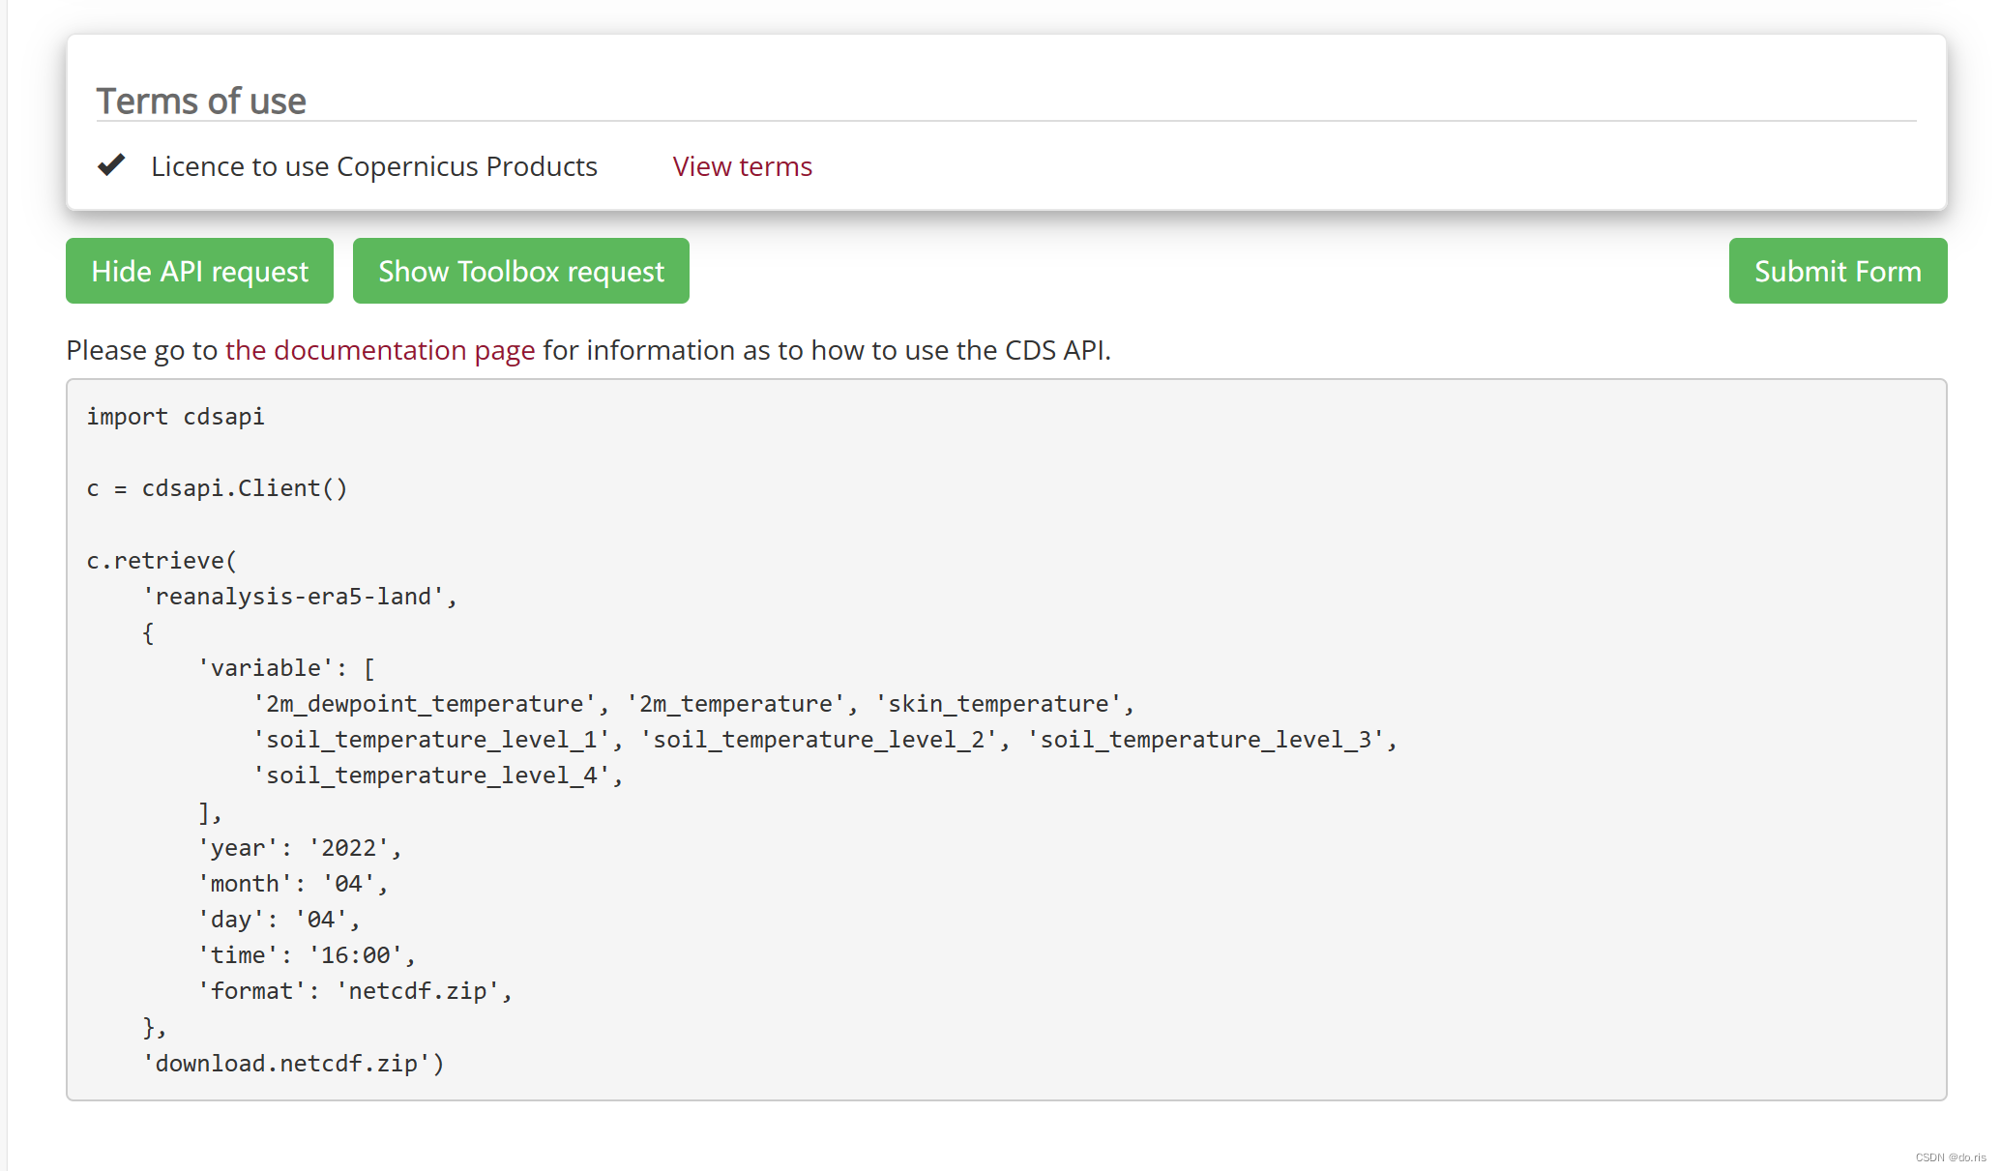Image resolution: width=2001 pixels, height=1171 pixels.
Task: Click the Terms of use heading
Action: [201, 101]
